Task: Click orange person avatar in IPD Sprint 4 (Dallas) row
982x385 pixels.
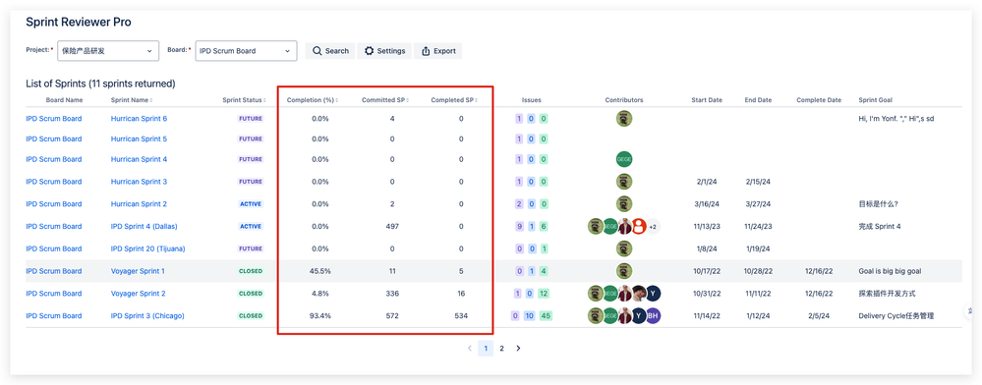Action: pos(638,227)
